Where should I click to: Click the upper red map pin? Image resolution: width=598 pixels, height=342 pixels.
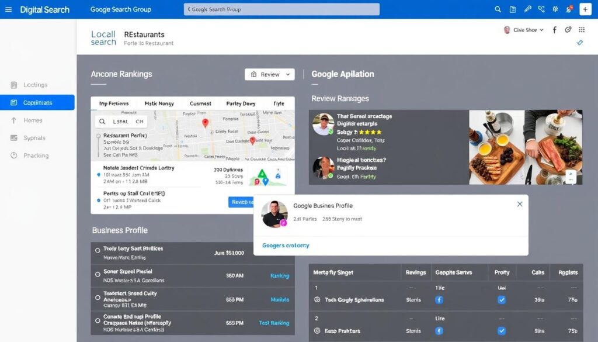click(x=205, y=123)
